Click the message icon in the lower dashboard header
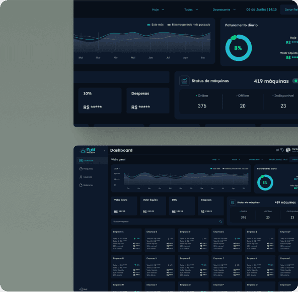This screenshot has width=298, height=292. click(277, 150)
